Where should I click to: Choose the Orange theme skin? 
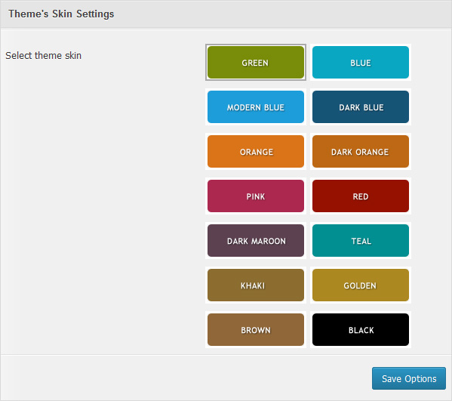coord(256,152)
